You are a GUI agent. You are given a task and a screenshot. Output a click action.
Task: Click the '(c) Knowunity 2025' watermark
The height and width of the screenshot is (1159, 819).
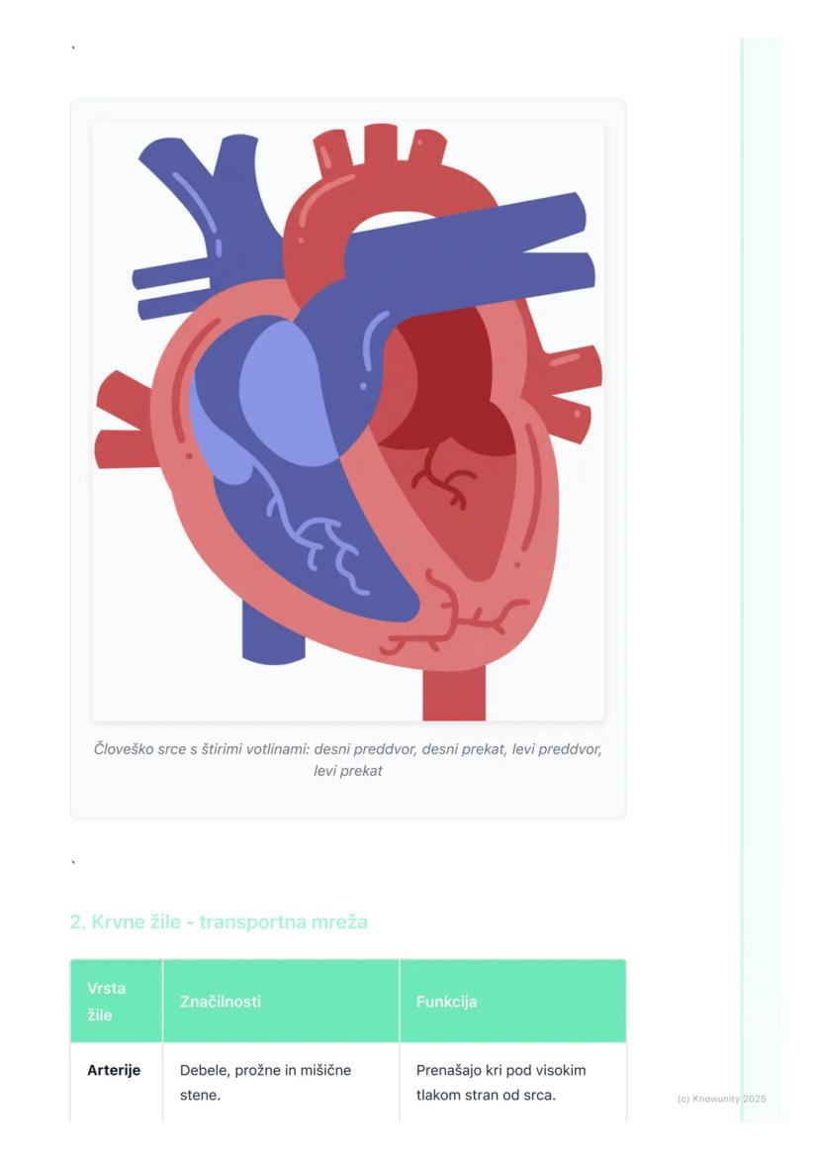coord(722,1099)
